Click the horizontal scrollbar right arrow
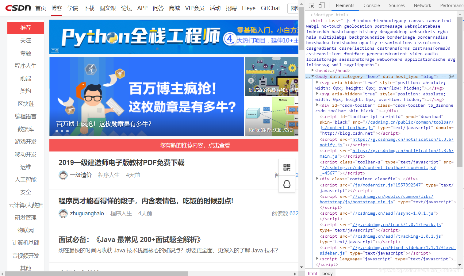Viewport: 464px width, 276px height. 295,274
